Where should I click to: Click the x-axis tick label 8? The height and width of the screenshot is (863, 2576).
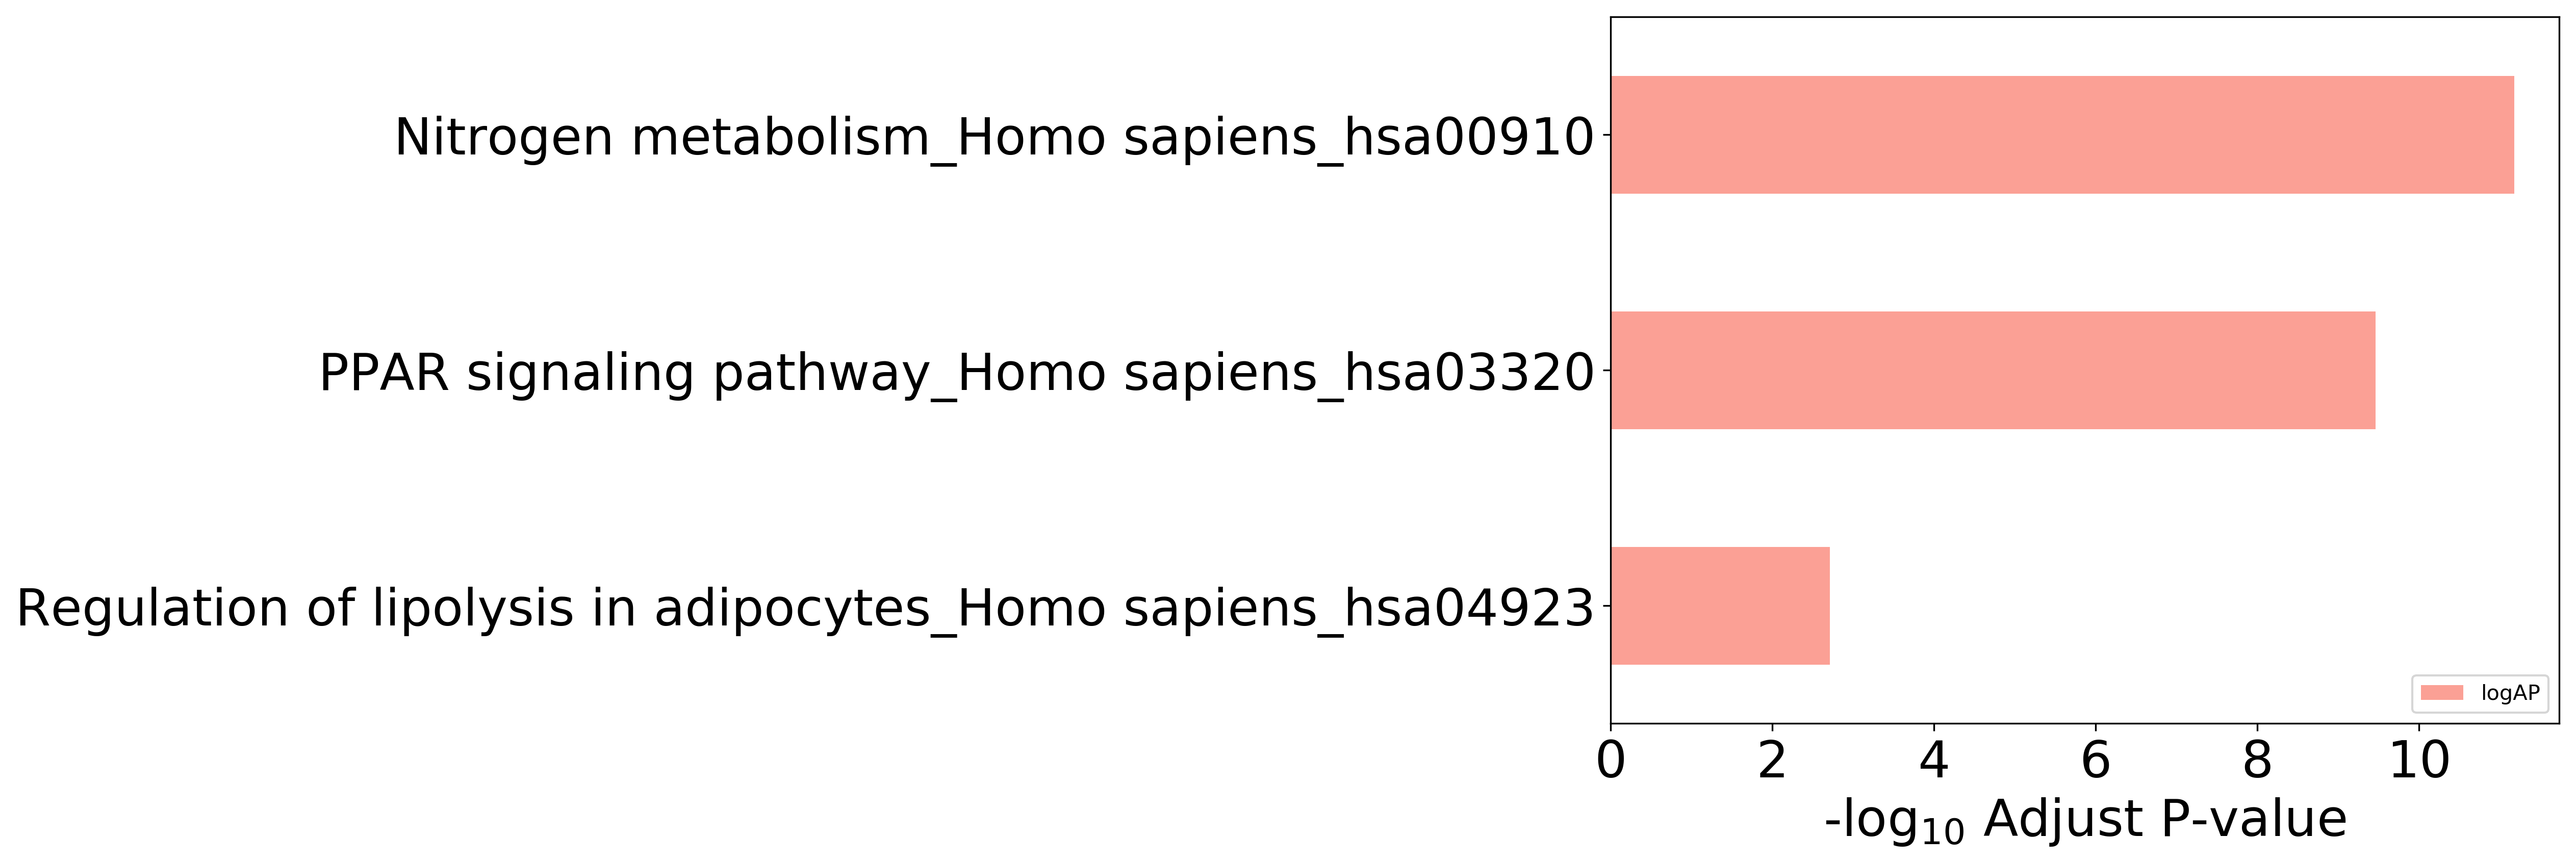pos(2257,760)
